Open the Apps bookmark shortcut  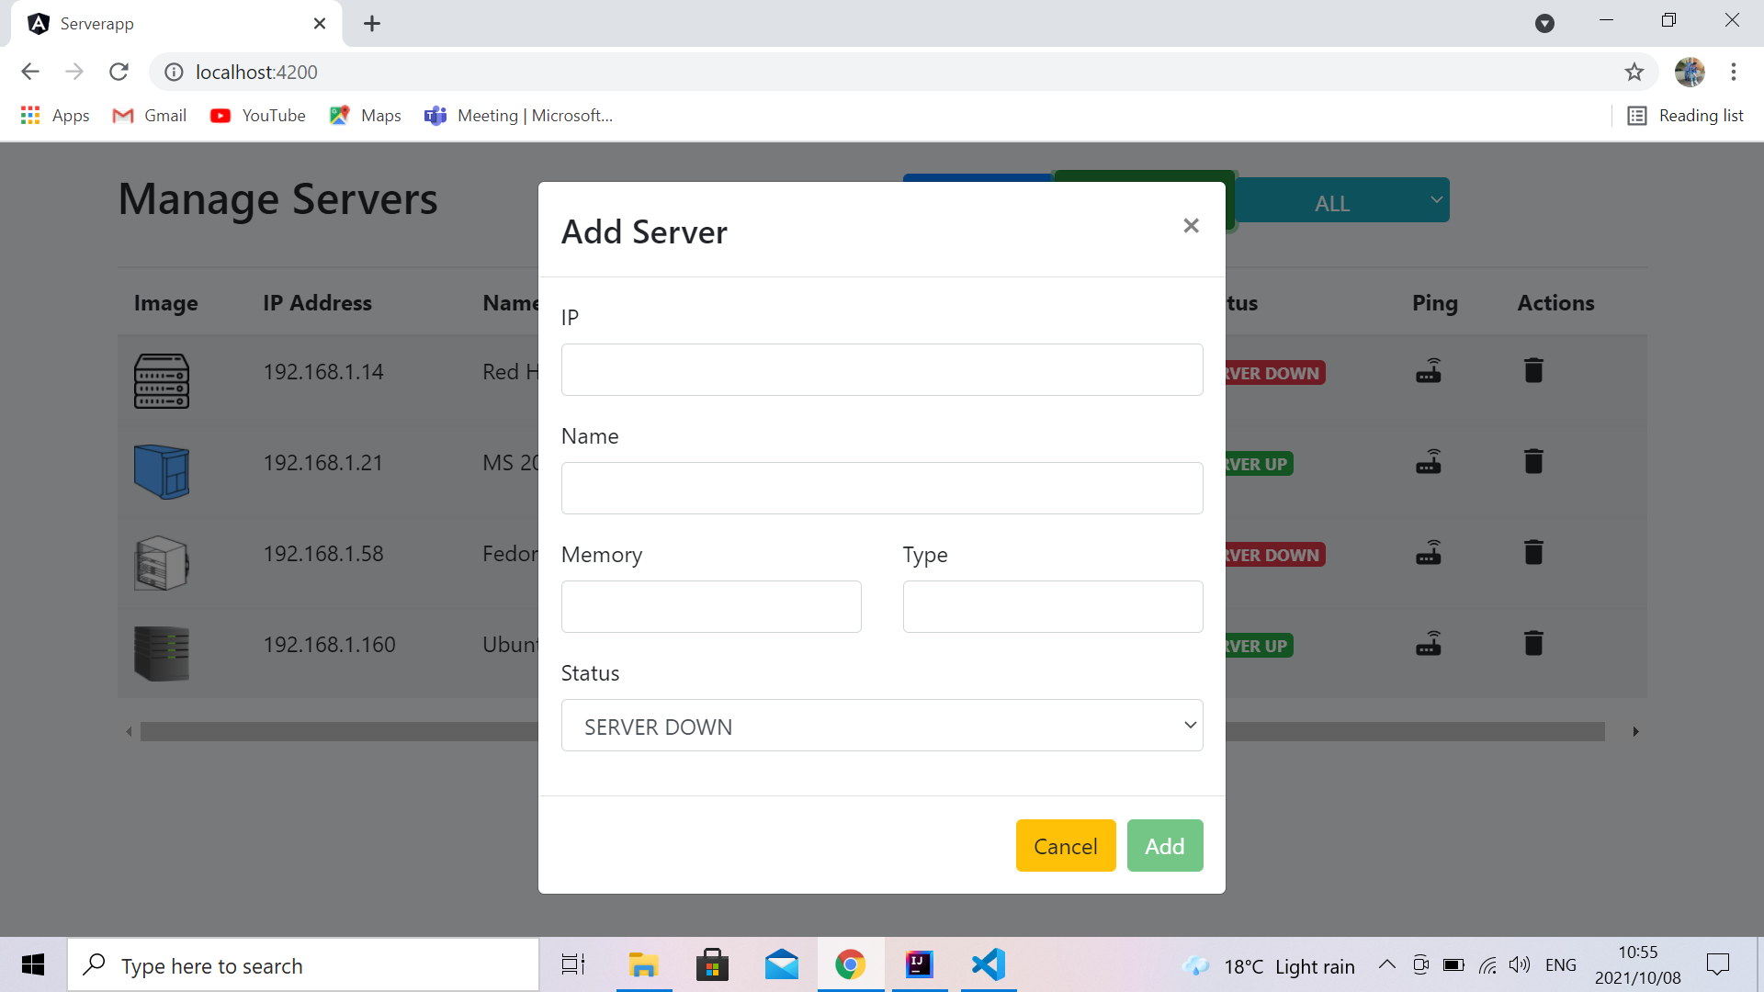(55, 116)
